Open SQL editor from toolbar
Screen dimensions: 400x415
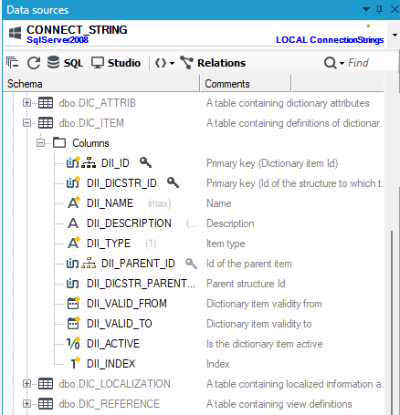[65, 63]
